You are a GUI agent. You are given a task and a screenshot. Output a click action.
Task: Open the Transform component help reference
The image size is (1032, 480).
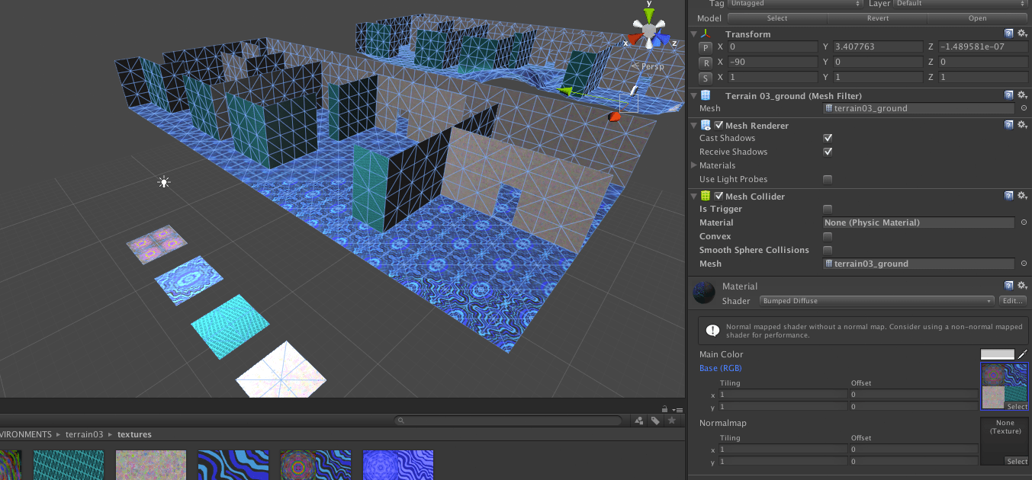(1008, 33)
